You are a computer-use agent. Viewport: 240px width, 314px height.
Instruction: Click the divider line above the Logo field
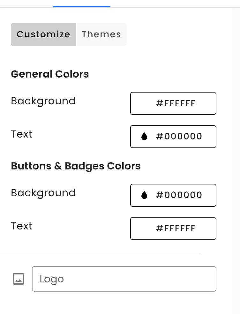[x=101, y=253]
